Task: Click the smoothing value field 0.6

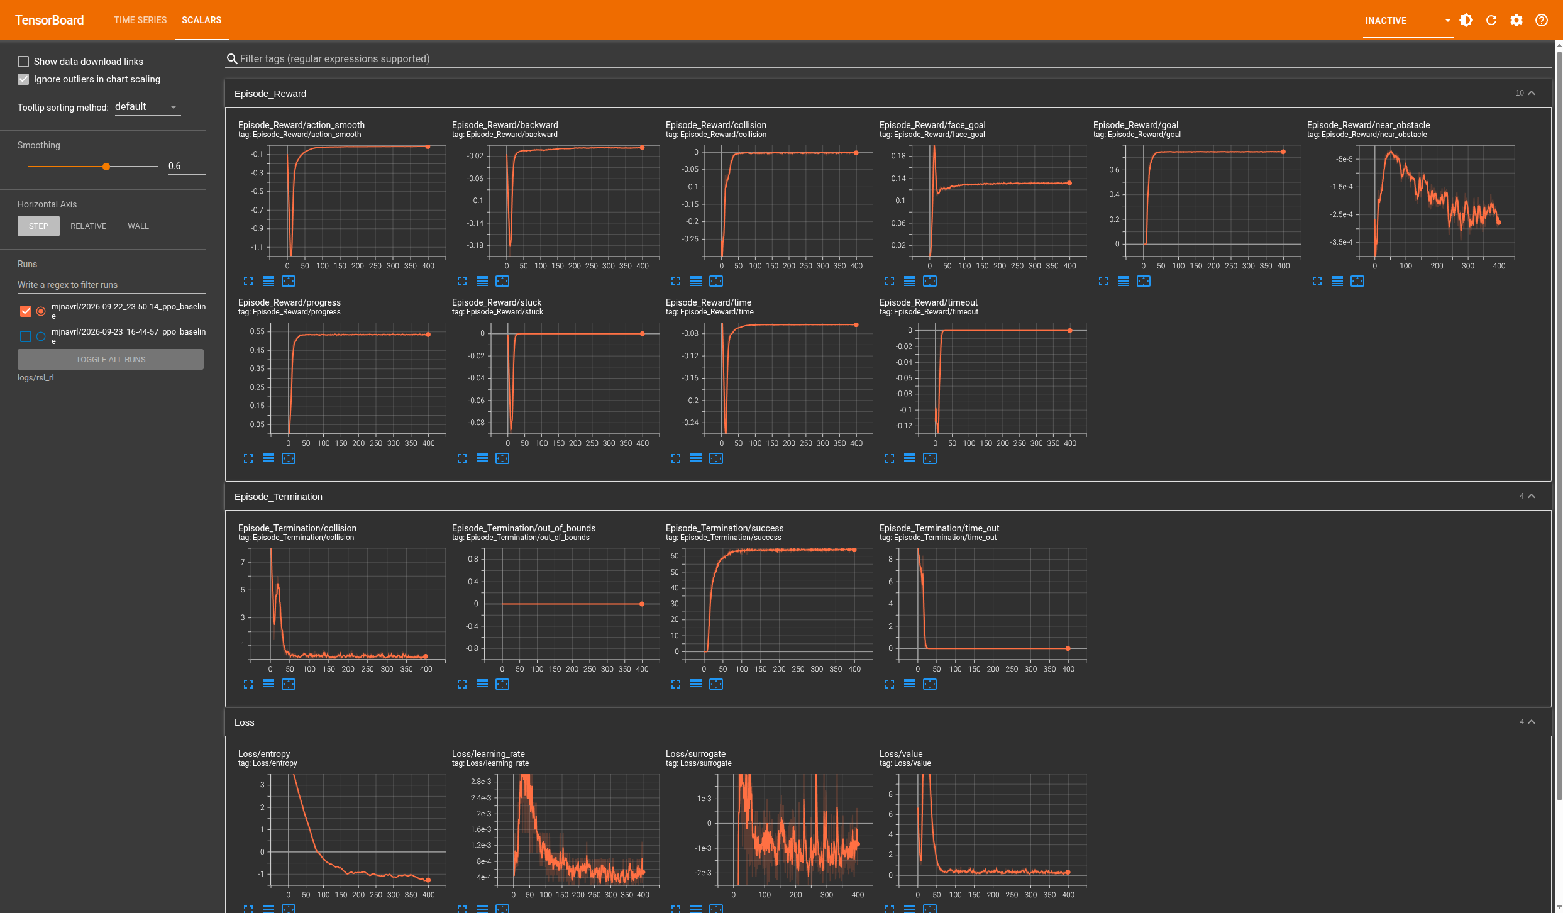Action: tap(187, 166)
